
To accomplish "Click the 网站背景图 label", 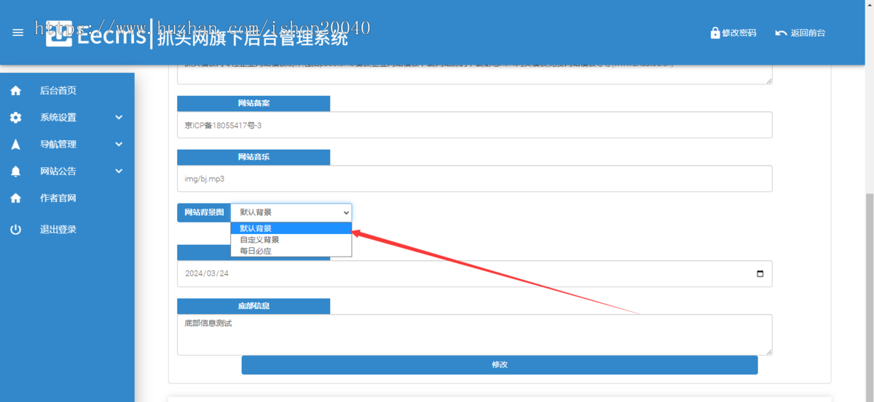I will 204,212.
